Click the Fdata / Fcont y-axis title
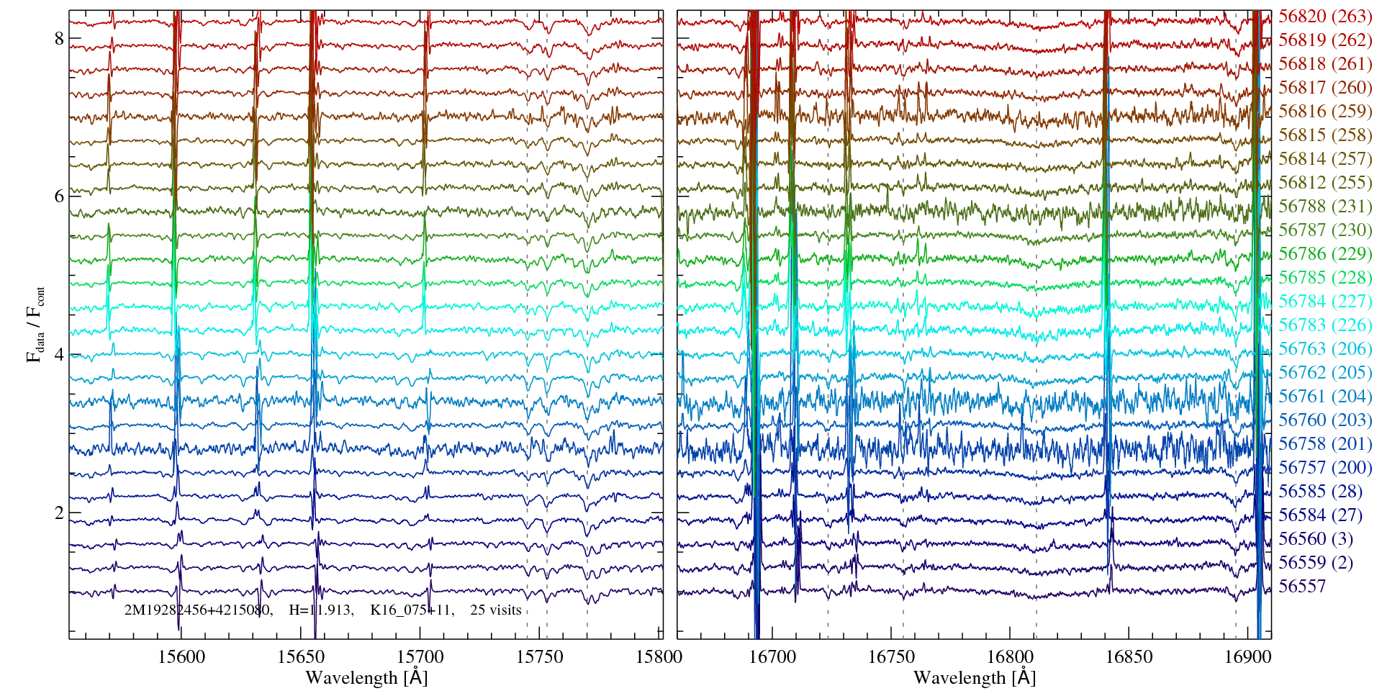Screen dimensions: 1382x691 pyautogui.click(x=35, y=324)
